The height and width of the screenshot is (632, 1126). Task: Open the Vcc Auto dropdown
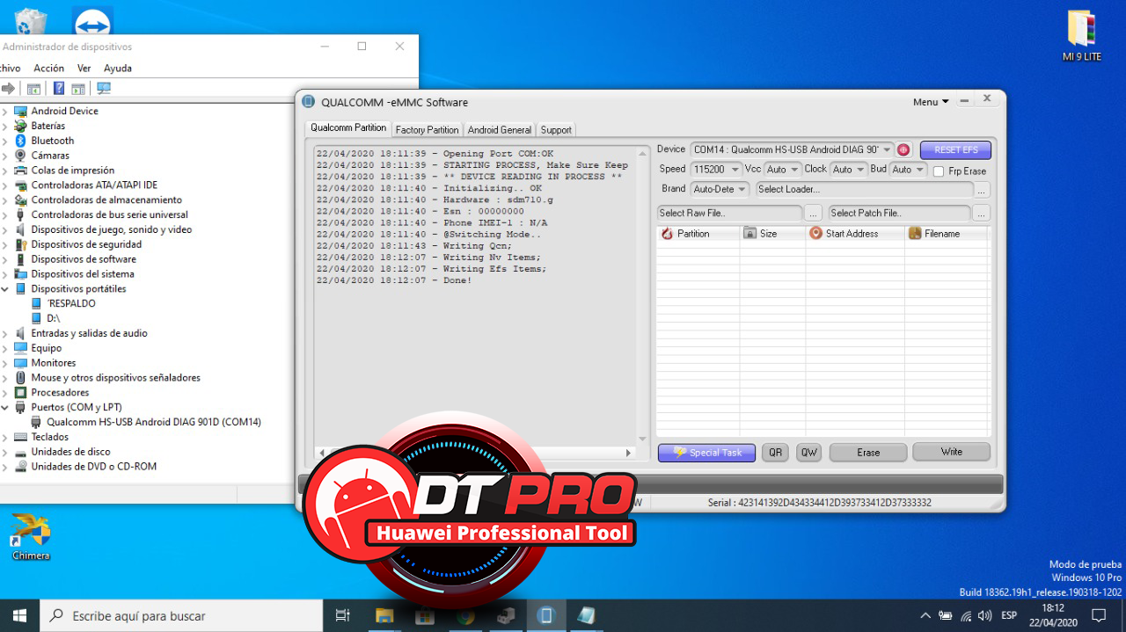click(794, 170)
